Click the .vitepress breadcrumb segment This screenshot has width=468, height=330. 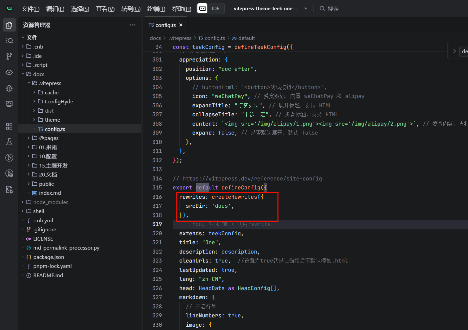coord(180,38)
